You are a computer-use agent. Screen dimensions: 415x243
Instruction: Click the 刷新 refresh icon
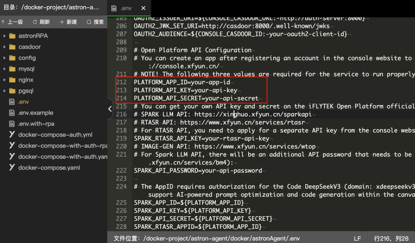coord(35,22)
